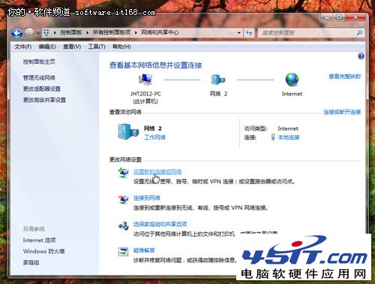The image size is (375, 284).
Task: Minimize the Network and Sharing Center window
Action: point(327,17)
